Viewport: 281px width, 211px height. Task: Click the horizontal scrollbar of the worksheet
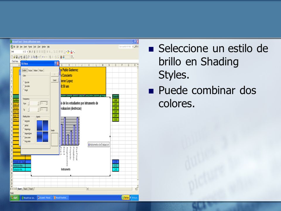pyautogui.click(x=112, y=189)
